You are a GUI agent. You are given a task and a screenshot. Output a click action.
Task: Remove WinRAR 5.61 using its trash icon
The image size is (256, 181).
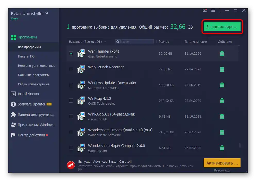pyautogui.click(x=222, y=117)
